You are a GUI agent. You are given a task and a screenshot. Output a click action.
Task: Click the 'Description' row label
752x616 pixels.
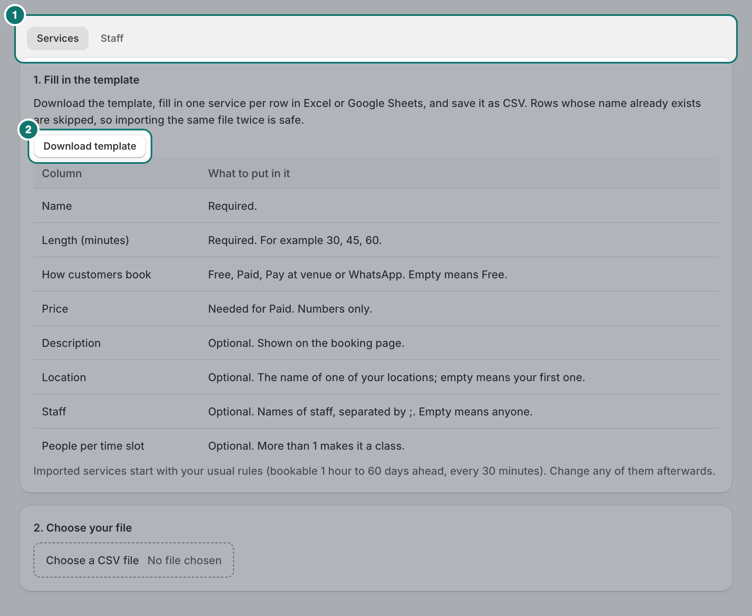(x=71, y=343)
